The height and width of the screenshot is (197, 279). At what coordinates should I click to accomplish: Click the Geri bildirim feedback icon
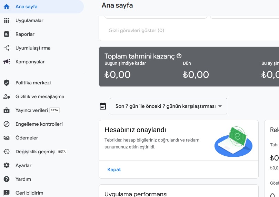pos(7,193)
